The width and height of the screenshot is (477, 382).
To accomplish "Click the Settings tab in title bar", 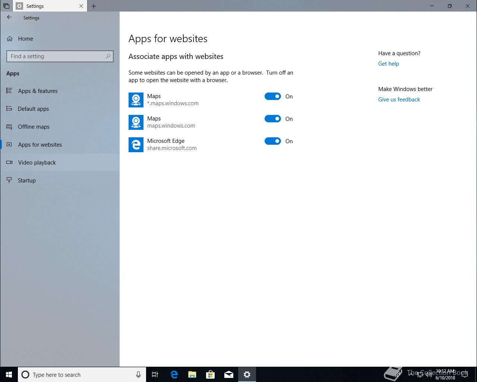I will coord(50,6).
